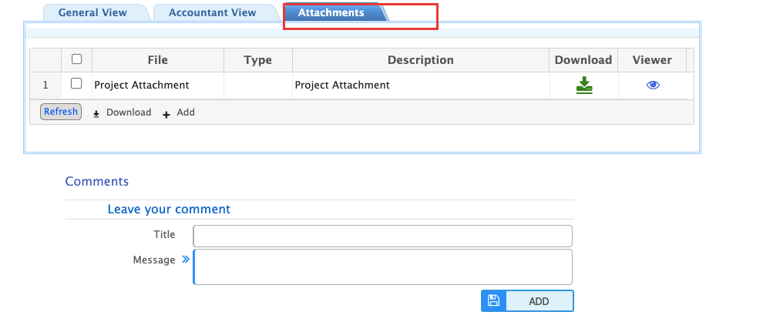The image size is (763, 332).
Task: Click the save disk icon on ADD button
Action: point(493,301)
